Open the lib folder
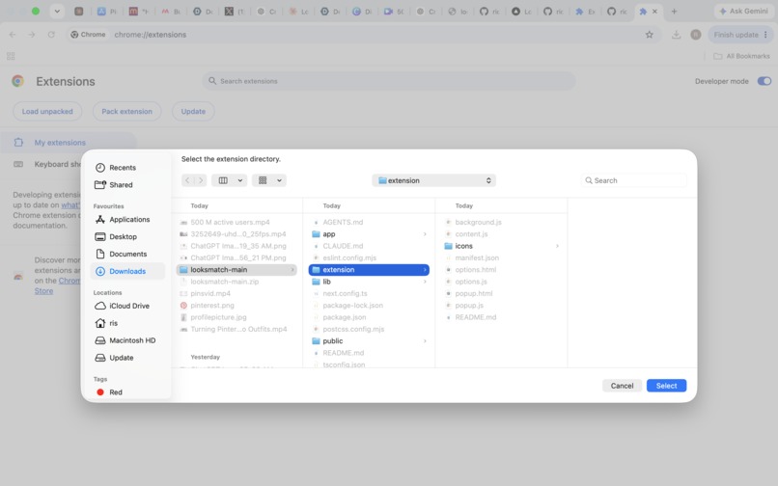This screenshot has height=486, width=778. pos(369,282)
